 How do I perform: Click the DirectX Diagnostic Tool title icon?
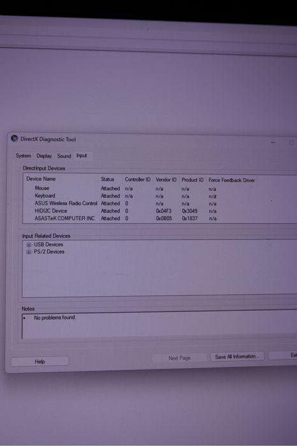[x=14, y=138]
